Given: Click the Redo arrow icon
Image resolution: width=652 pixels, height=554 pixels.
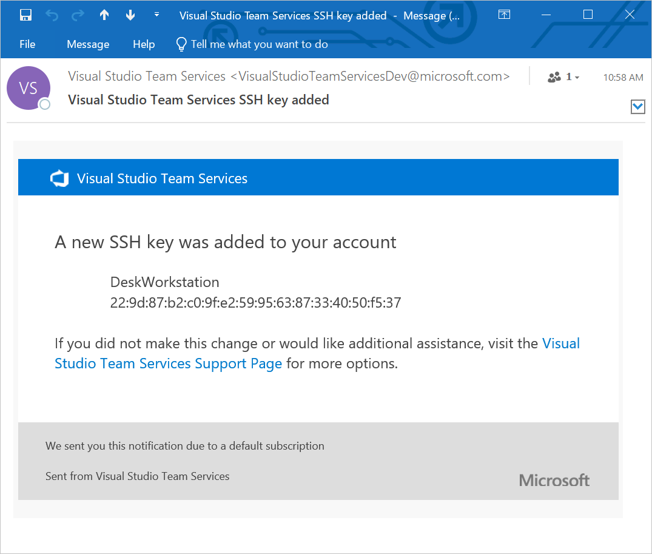Looking at the screenshot, I should (x=78, y=15).
